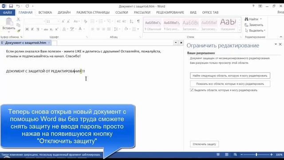The image size is (284, 160).
Task: Click the Cut scissors icon
Action: tap(18, 19)
